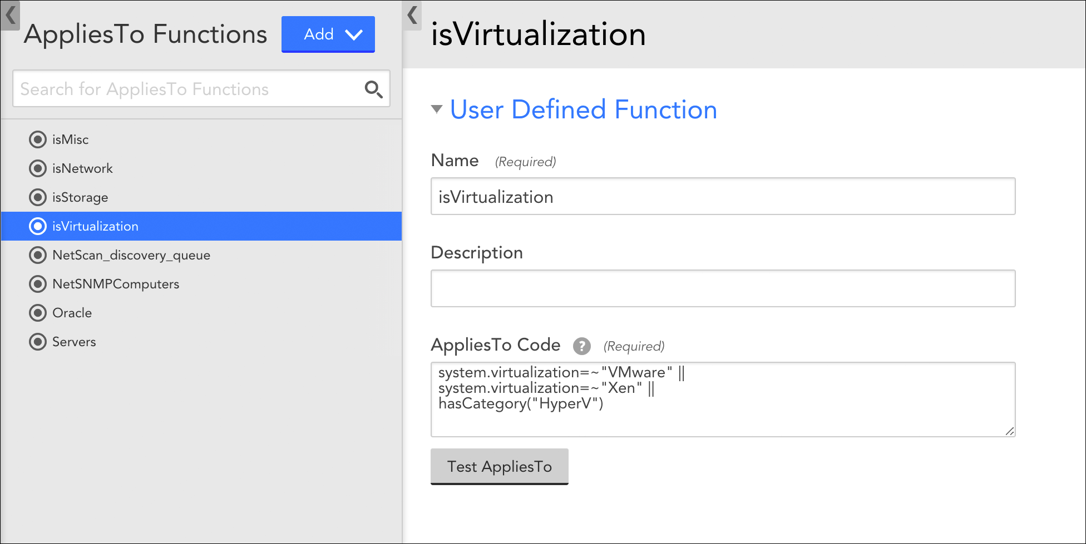This screenshot has height=544, width=1086.
Task: Select Servers in the function list
Action: 201,342
